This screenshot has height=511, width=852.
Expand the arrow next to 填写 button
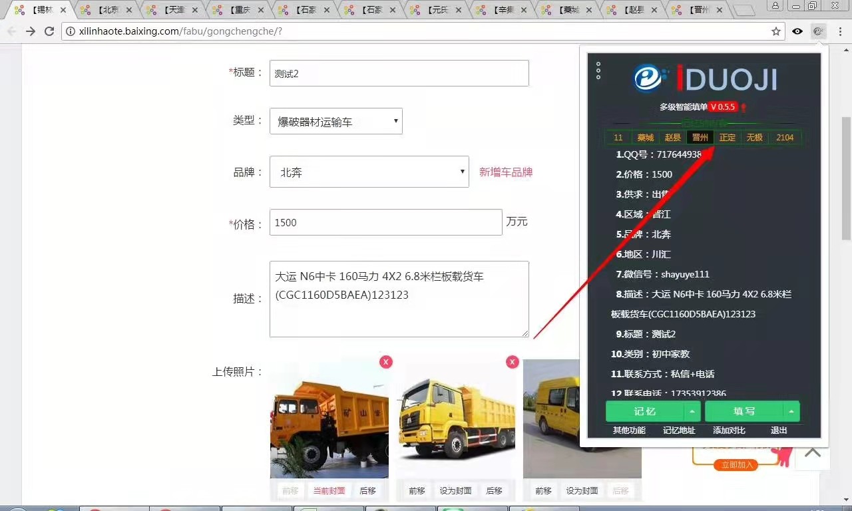point(791,411)
